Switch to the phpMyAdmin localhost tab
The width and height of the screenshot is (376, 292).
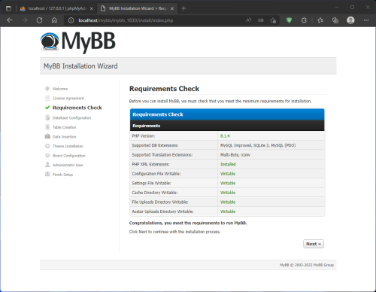click(57, 8)
